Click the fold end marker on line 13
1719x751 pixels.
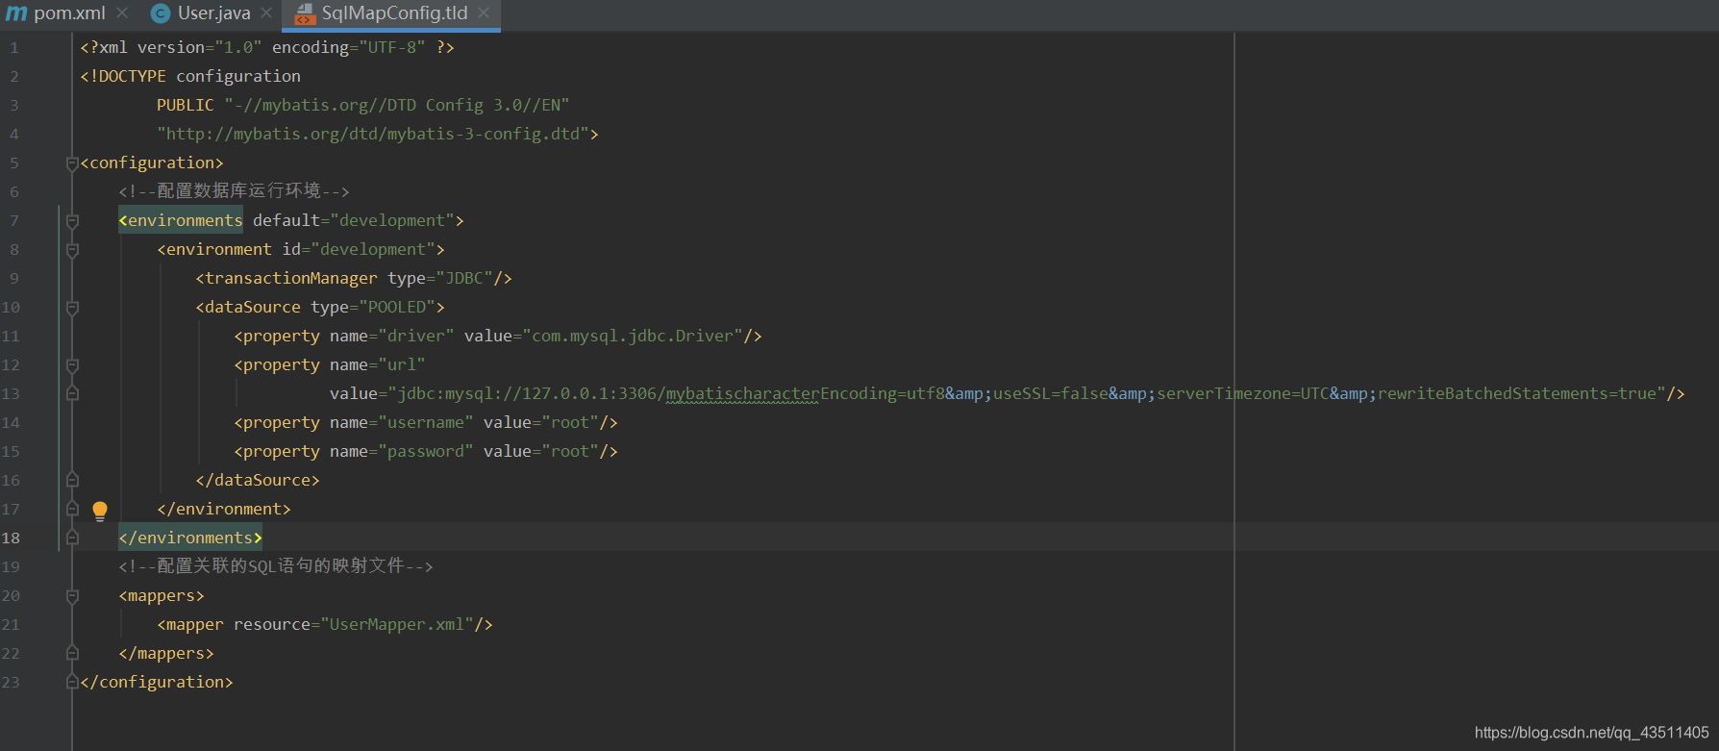(x=72, y=393)
